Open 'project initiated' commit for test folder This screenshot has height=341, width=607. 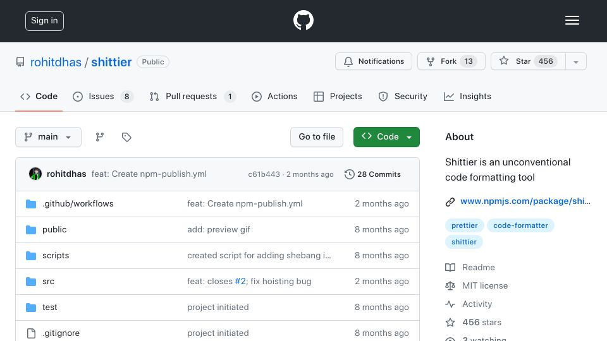click(x=218, y=308)
